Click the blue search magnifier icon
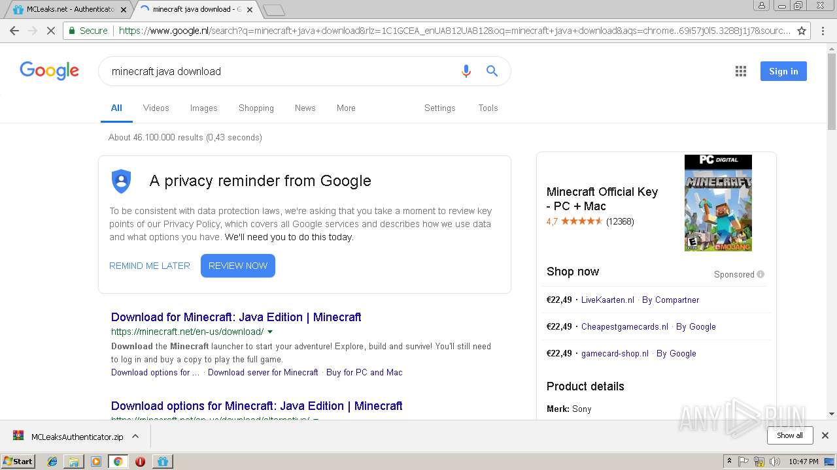Viewport: 837px width, 470px height. click(x=492, y=71)
